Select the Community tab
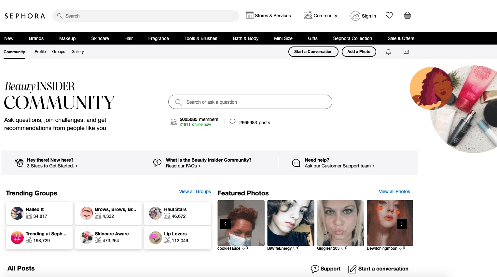The width and height of the screenshot is (497, 277). tap(14, 52)
